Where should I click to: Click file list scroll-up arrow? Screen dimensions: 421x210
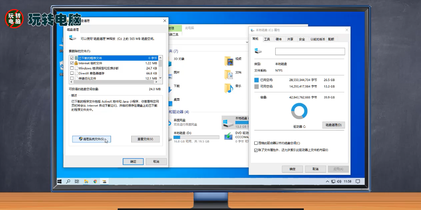(160, 57)
